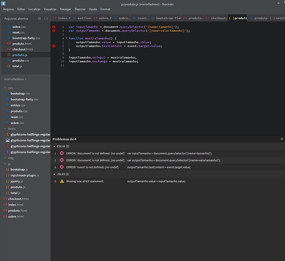Click the split view layout icon
This screenshot has width=285, height=261.
click(46, 19)
